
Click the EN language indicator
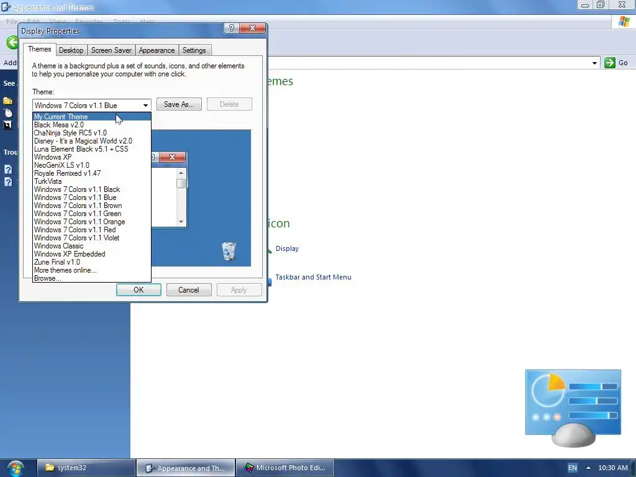[572, 468]
